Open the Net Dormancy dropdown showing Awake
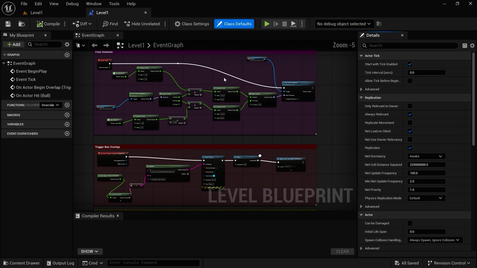Viewport: 477px width, 268px height. (x=426, y=156)
